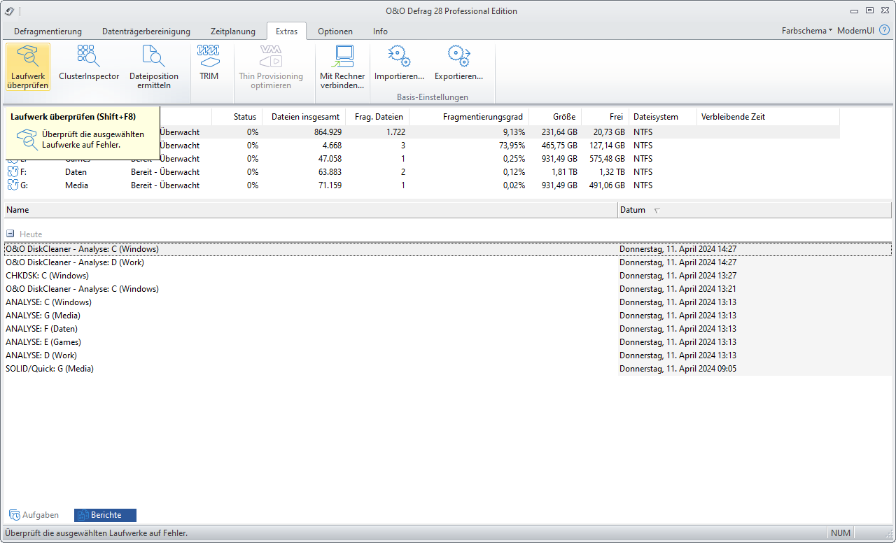The width and height of the screenshot is (896, 543).
Task: Select report DiskCleaner Analyse C 14:27
Action: [448, 249]
